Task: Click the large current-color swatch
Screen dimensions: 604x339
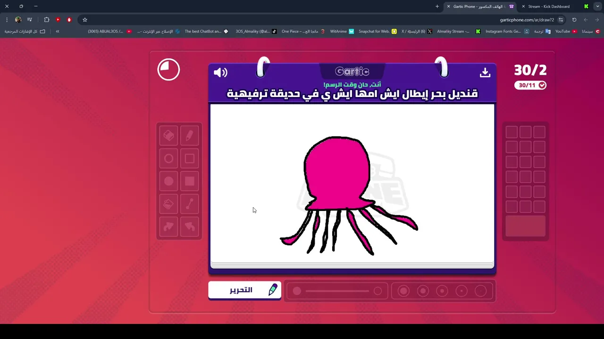Action: 525,226
